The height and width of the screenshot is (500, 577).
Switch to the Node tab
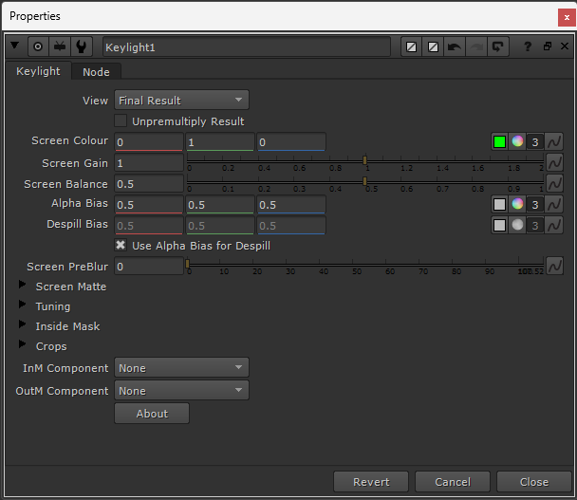coord(96,72)
